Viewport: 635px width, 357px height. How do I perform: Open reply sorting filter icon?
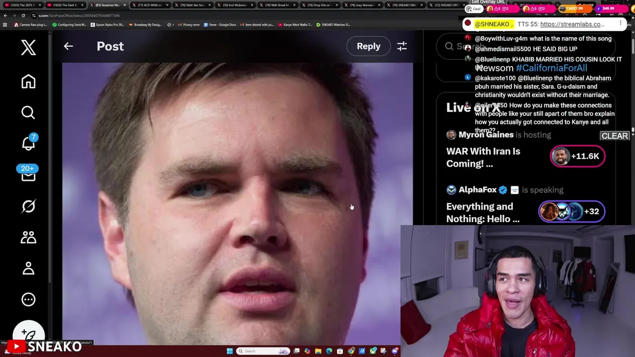[402, 46]
